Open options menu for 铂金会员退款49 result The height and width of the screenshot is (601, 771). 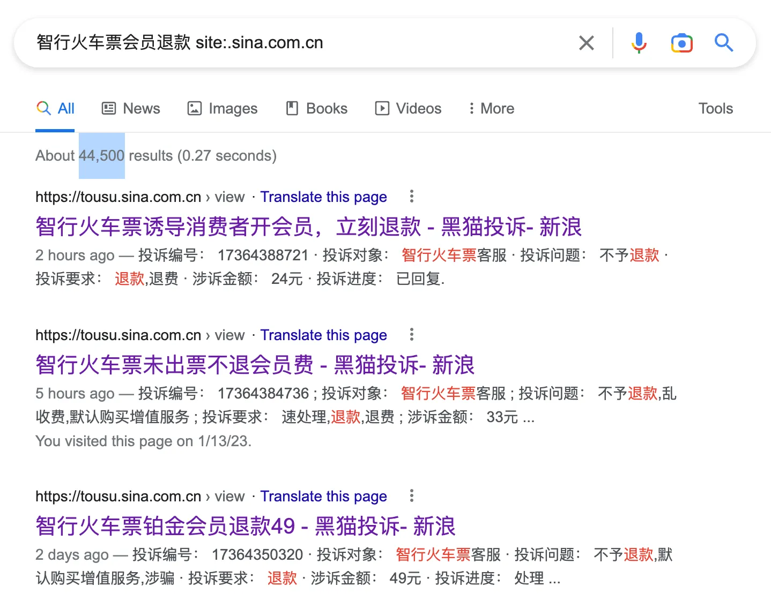(412, 496)
